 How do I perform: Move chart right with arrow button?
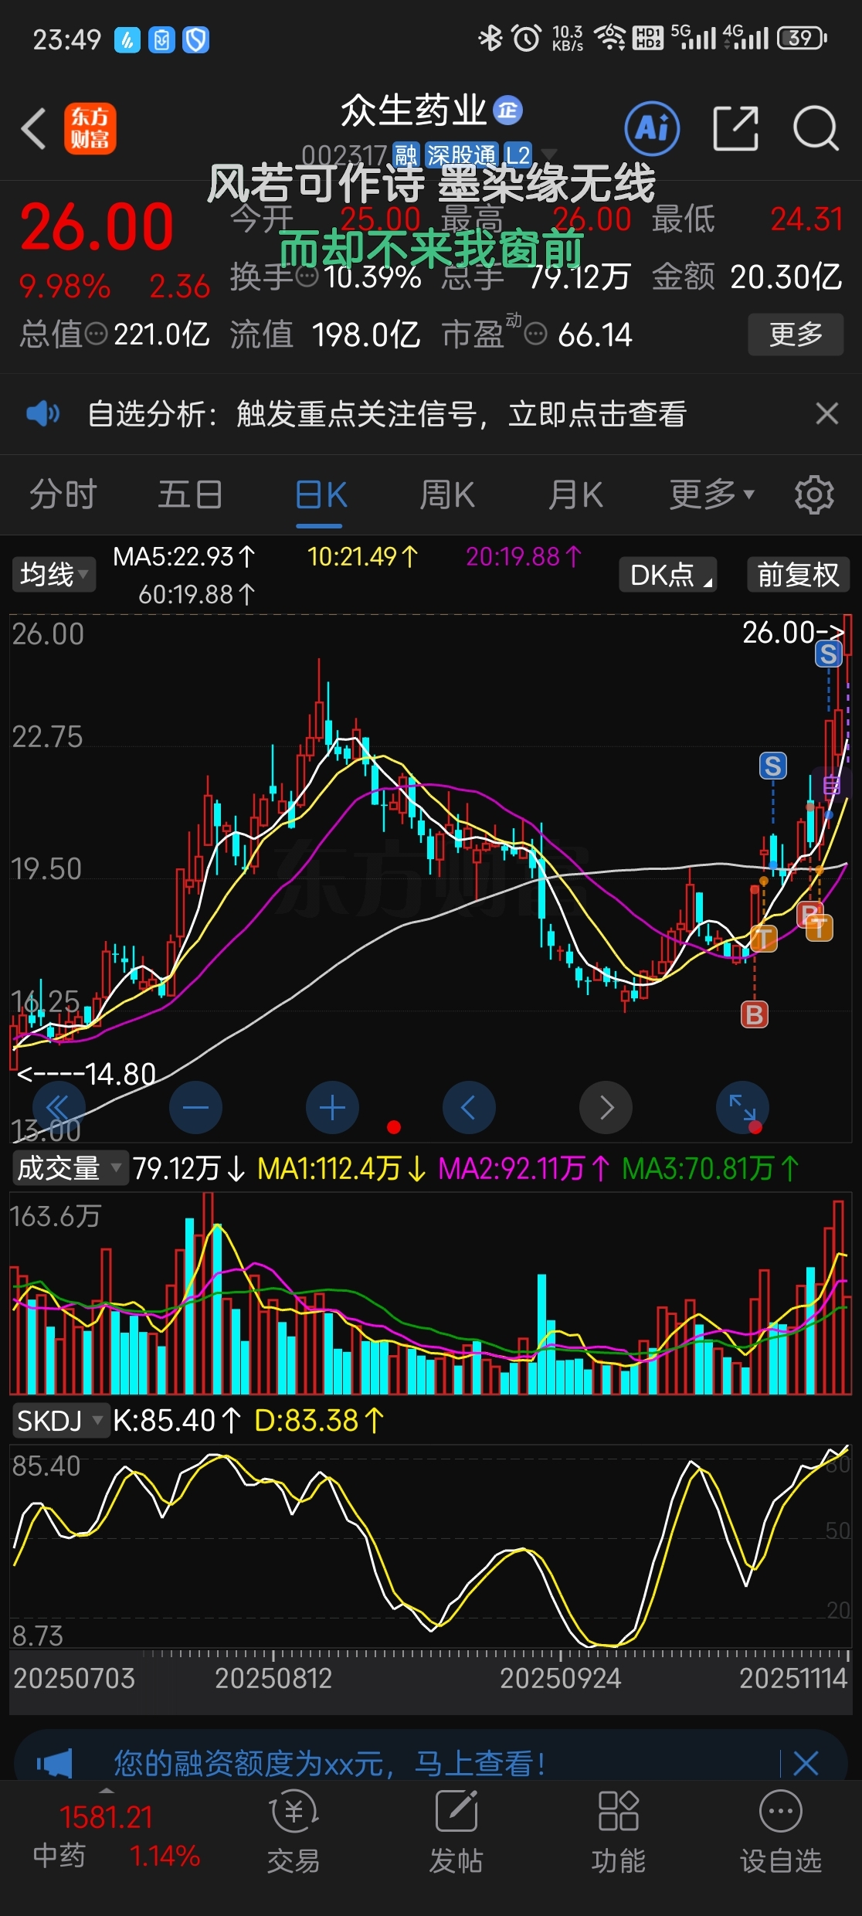click(606, 1107)
